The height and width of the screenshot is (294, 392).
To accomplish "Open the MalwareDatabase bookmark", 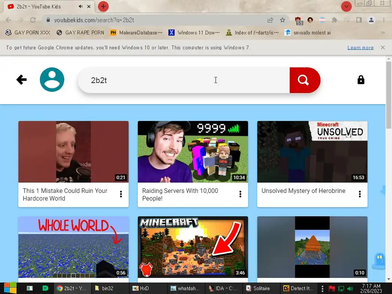I will pos(136,33).
